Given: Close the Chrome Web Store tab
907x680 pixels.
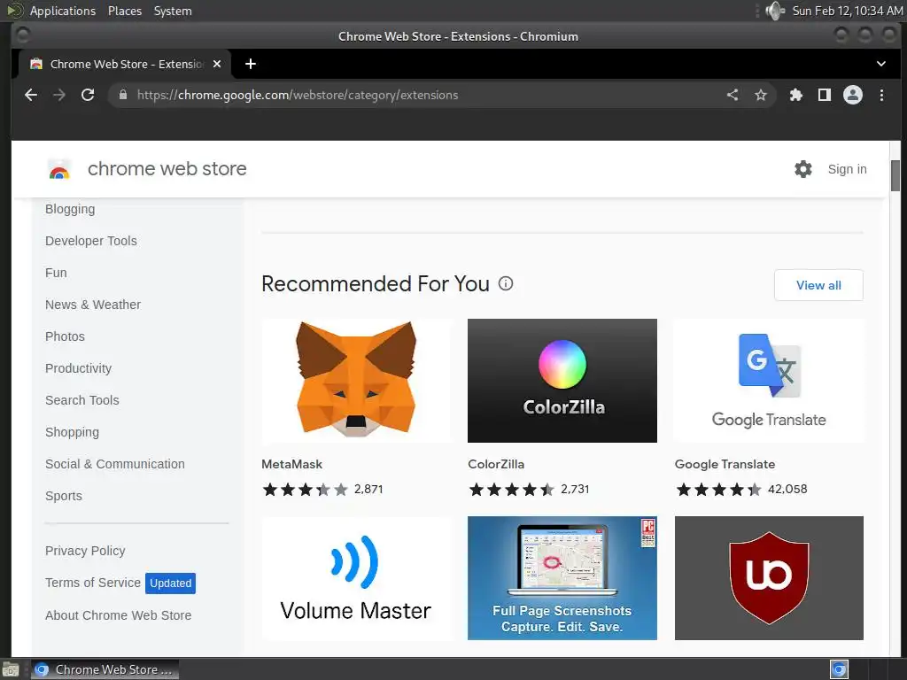Looking at the screenshot, I should 217,64.
